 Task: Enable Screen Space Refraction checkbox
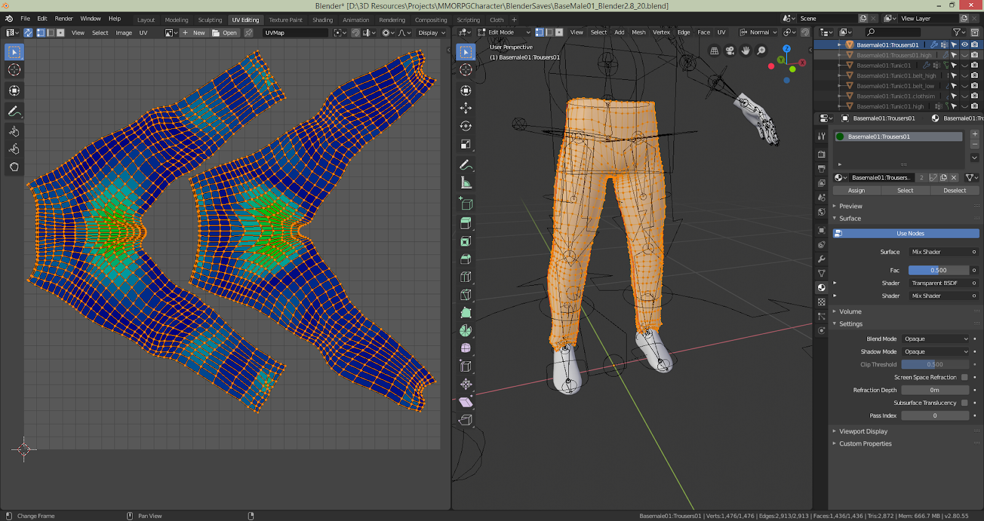point(964,377)
